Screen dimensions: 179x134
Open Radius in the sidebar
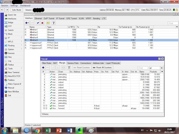(11, 65)
